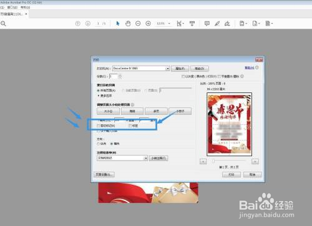Click the 打印 print button
The width and height of the screenshot is (312, 226).
pyautogui.click(x=232, y=174)
